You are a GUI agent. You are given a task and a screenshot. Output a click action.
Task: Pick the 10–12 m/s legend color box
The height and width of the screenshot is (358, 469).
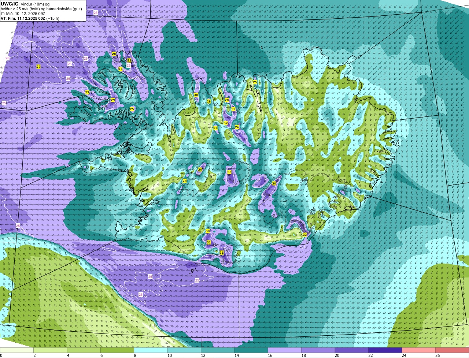(184, 350)
